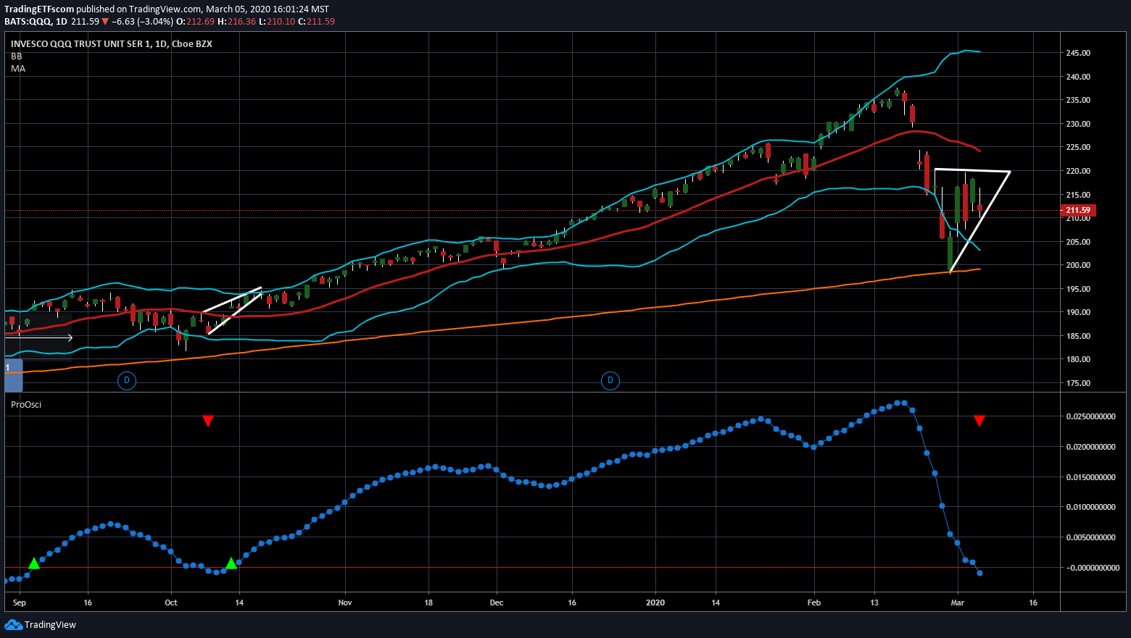The width and height of the screenshot is (1131, 638).
Task: Click the '13' date axis label
Action: click(874, 603)
